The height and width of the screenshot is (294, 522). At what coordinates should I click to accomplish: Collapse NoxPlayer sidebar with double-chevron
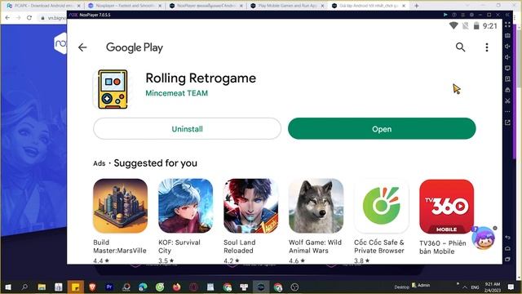click(x=507, y=15)
